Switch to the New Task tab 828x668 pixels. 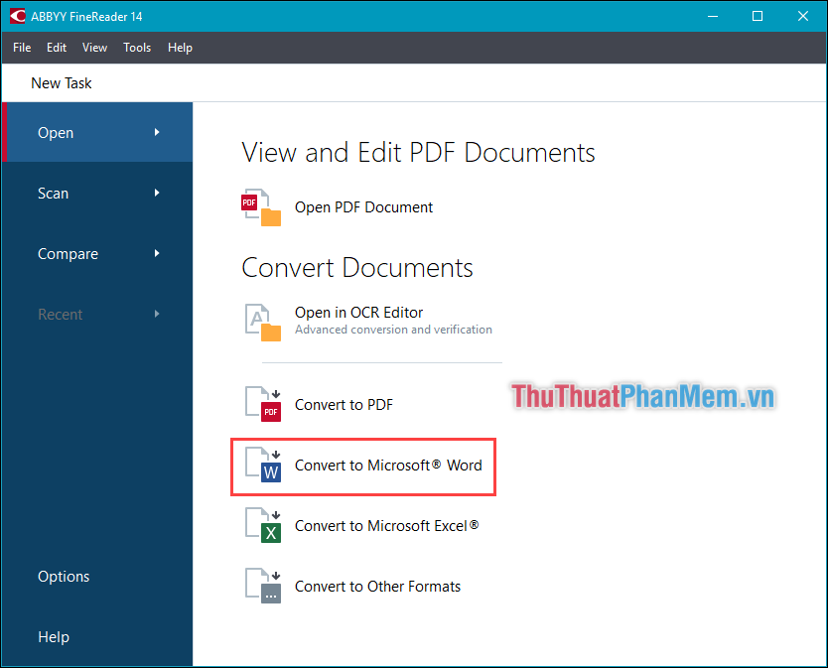click(62, 82)
